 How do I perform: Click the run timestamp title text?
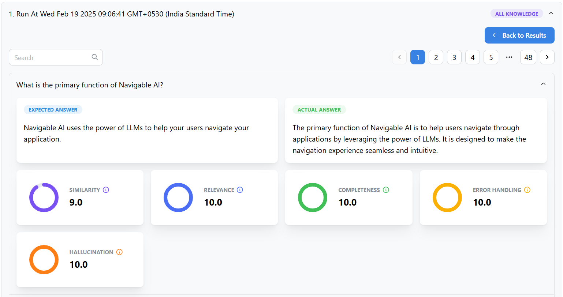coord(122,14)
